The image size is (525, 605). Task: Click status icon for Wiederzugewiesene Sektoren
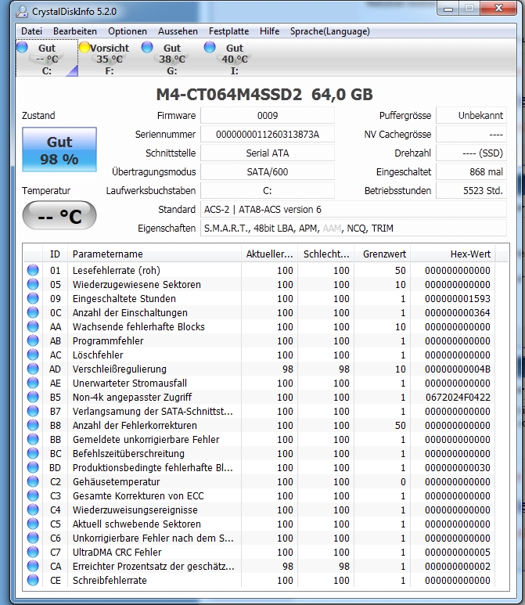pyautogui.click(x=33, y=284)
